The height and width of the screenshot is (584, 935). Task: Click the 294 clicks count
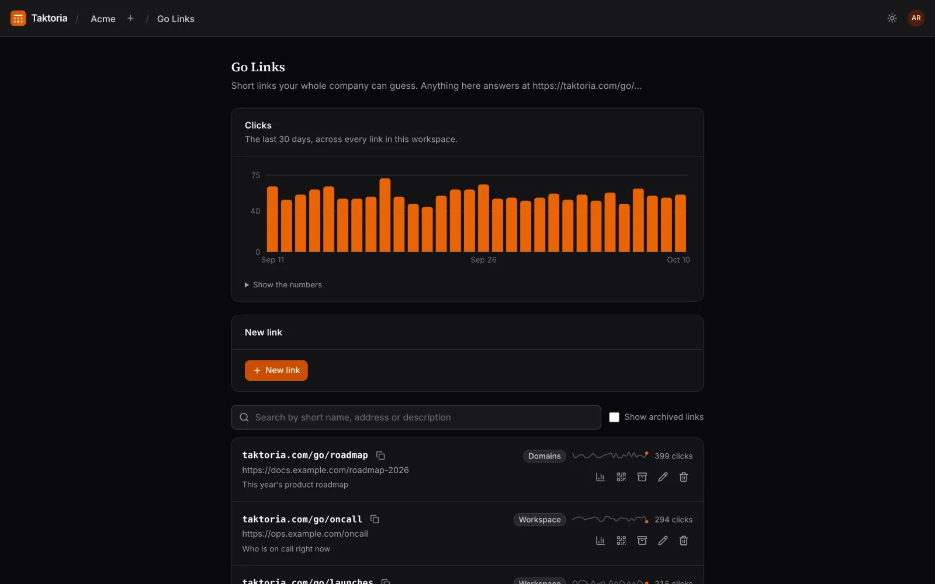(x=673, y=520)
